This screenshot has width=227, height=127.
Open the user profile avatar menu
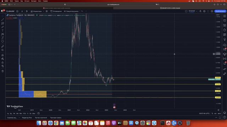click(x=3, y=11)
